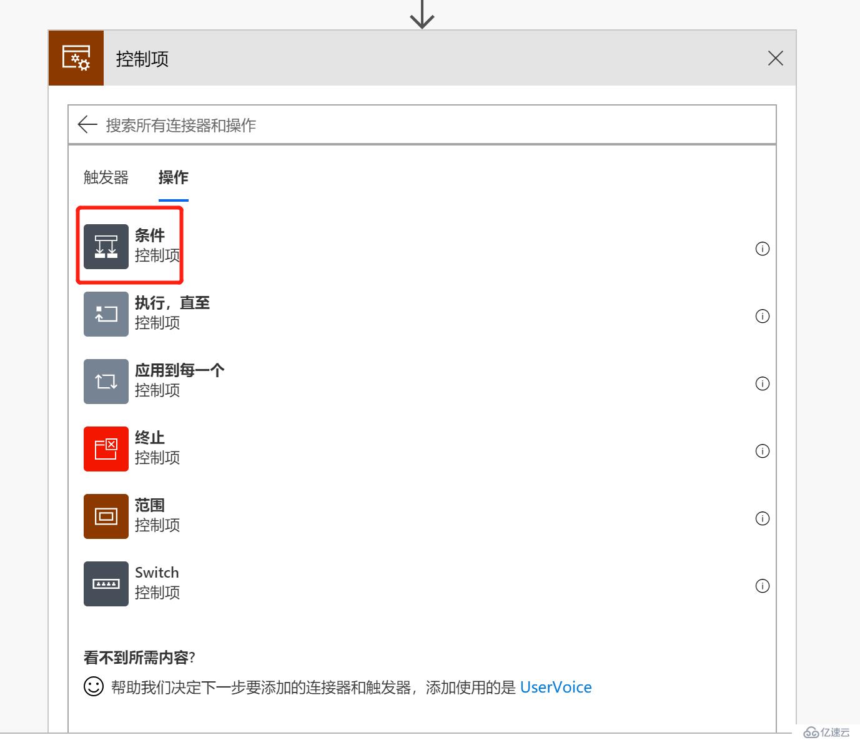Image resolution: width=860 pixels, height=740 pixels.
Task: Click the 条件 action title text
Action: click(x=150, y=235)
